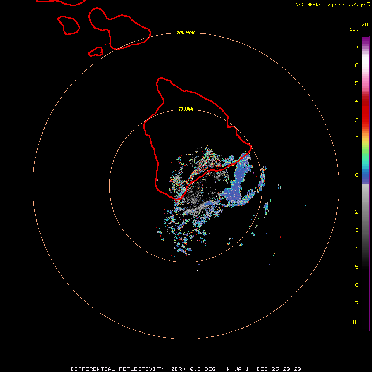This screenshot has width=372, height=372.
Task: Click the colorbar value 2 label
Action: coord(357,138)
